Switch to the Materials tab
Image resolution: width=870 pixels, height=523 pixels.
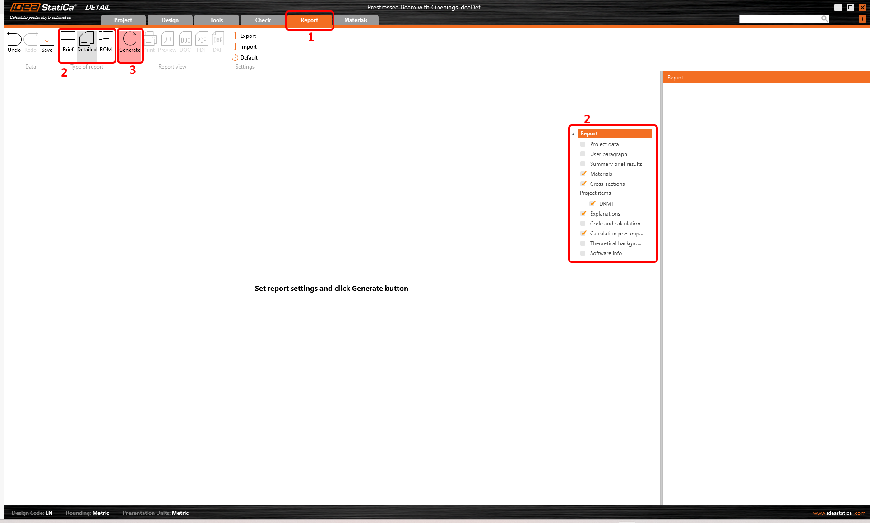[356, 20]
